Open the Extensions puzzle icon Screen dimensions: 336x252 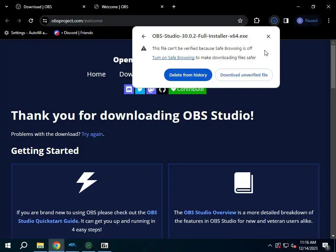tap(257, 21)
